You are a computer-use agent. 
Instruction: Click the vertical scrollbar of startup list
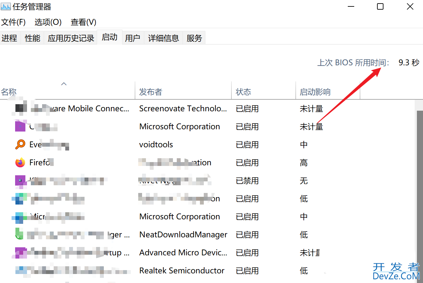(x=420, y=196)
